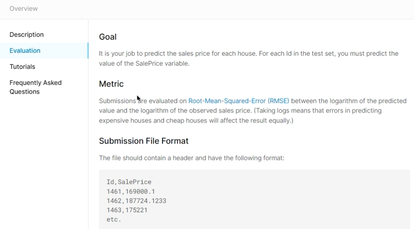Viewport: 414px width, 229px height.
Task: Open the Overview tab
Action: (23, 9)
